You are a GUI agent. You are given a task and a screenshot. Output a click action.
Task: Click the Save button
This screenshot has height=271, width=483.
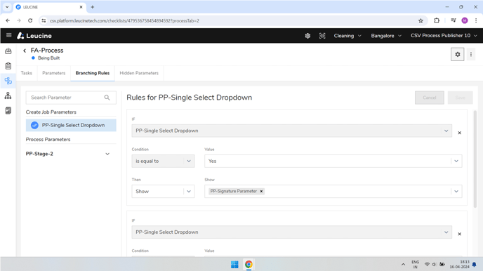click(461, 98)
